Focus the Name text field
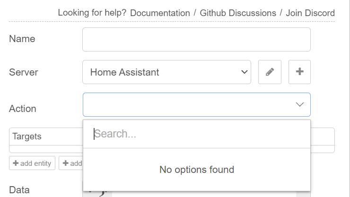Viewport: 350px width, 197px height. click(196, 39)
